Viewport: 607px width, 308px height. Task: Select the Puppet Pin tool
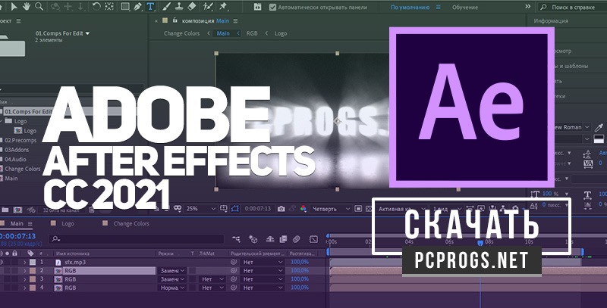point(223,6)
